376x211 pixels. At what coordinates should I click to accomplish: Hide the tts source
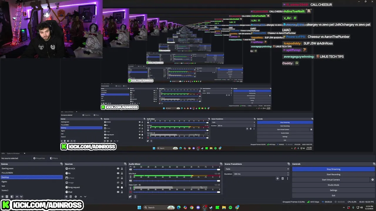[118, 173]
